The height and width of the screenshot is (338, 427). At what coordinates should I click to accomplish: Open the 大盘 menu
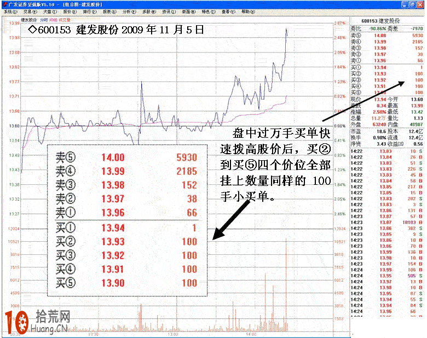[x=50, y=11]
